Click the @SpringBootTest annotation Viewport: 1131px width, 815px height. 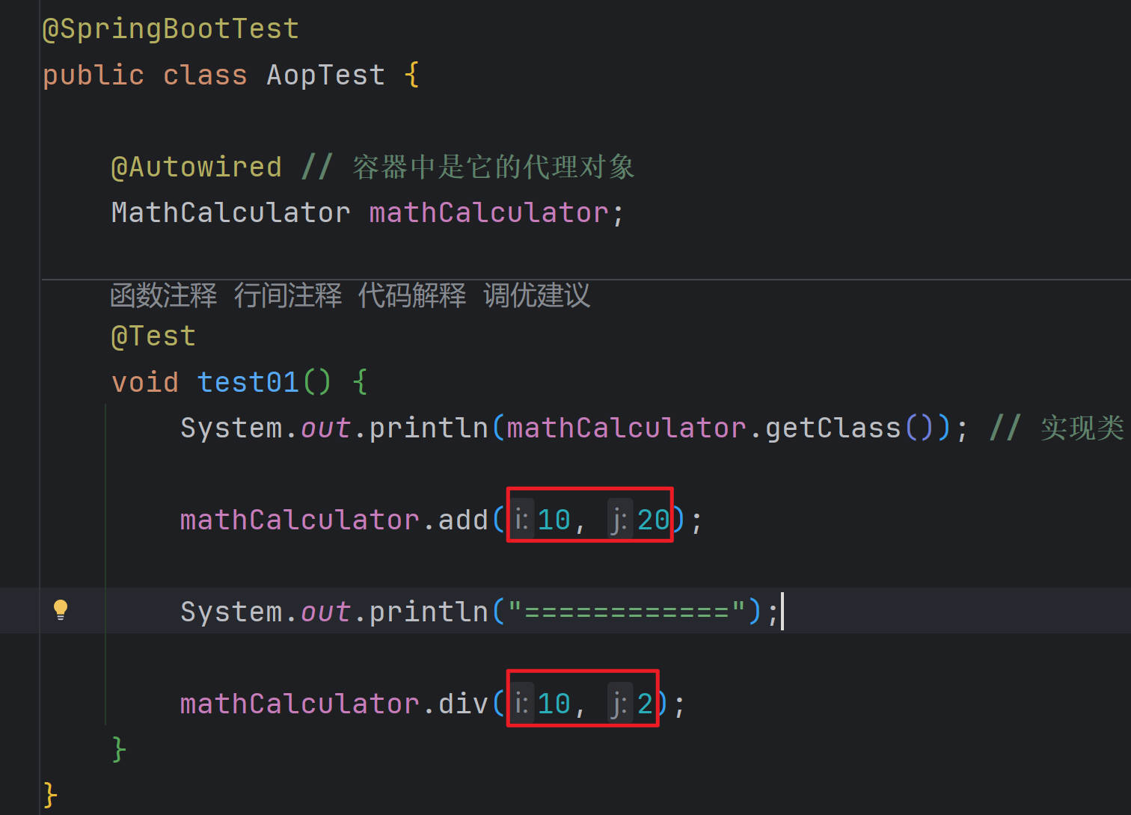pos(171,29)
